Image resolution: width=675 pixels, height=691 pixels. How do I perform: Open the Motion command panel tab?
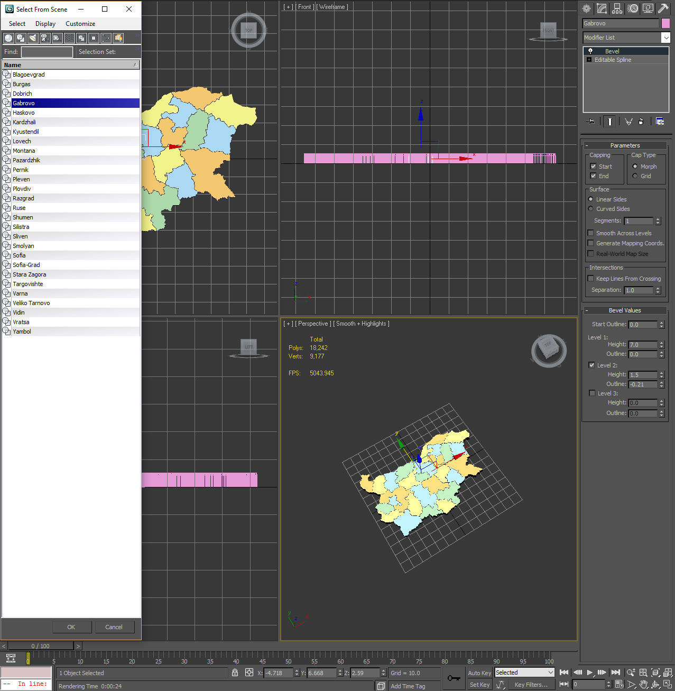[632, 8]
